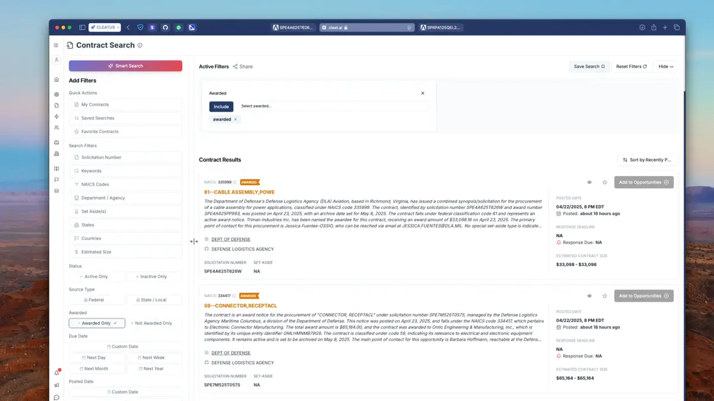Toggle Federal source type filter
Image resolution: width=714 pixels, height=401 pixels.
coord(97,300)
